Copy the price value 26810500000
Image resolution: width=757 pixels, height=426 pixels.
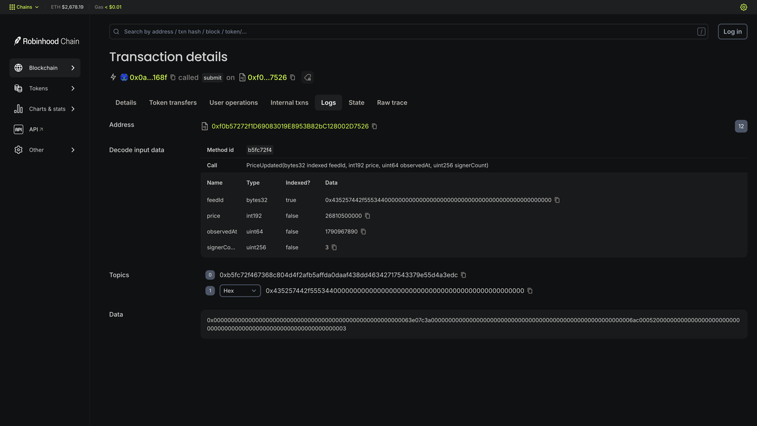coord(367,216)
